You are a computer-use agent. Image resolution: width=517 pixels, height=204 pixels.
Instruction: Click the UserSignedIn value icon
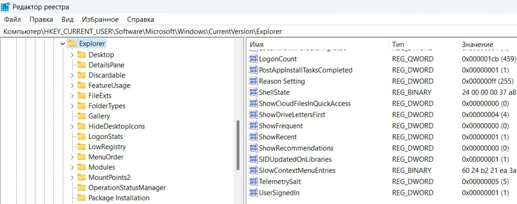coord(253,193)
